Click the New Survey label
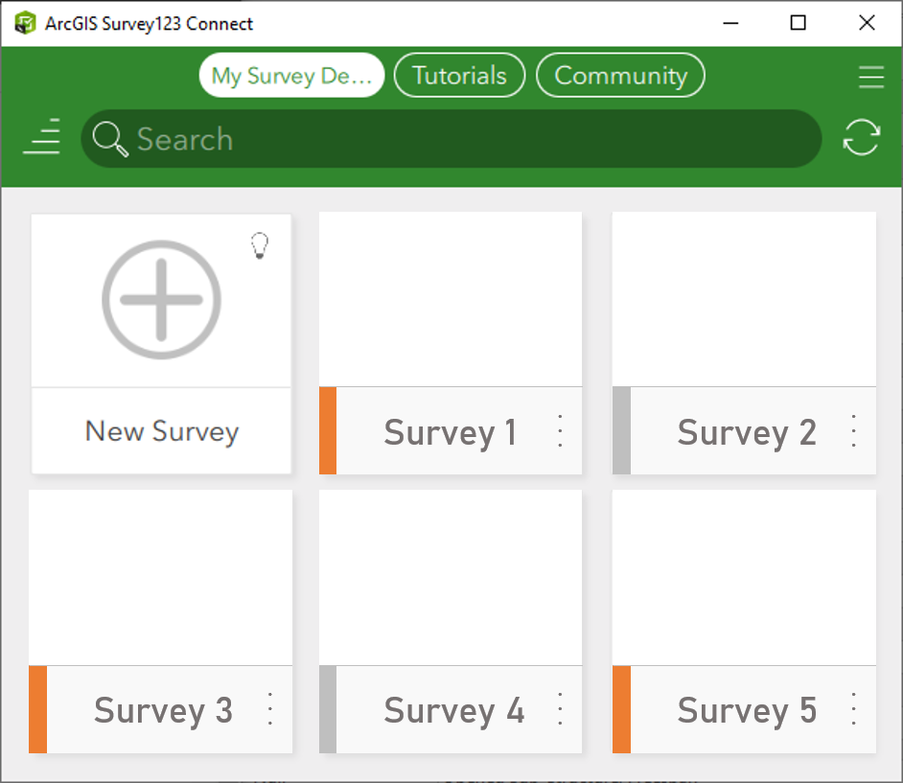 click(x=162, y=431)
